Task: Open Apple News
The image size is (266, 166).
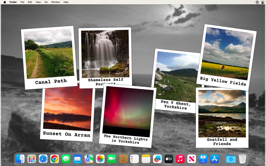Action: tap(192, 159)
